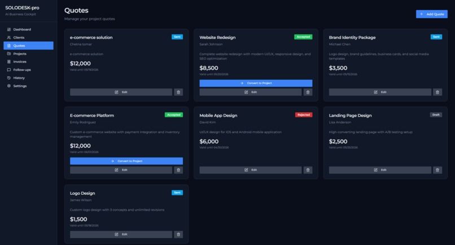Click the $1,500 Logo Design amount
Viewport: 455px width, 245px height.
point(78,219)
